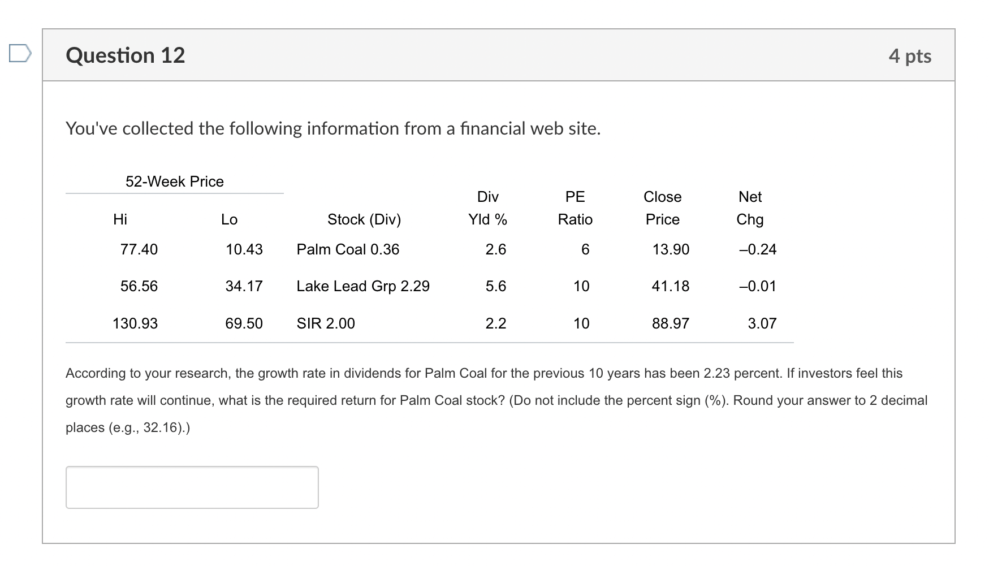Click the PE Ratio column header
The image size is (989, 566).
point(575,208)
